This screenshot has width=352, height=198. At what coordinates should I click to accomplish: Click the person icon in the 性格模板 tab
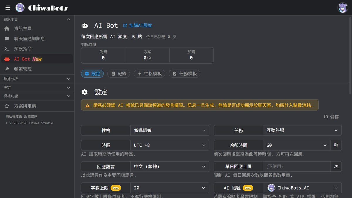tap(140, 74)
